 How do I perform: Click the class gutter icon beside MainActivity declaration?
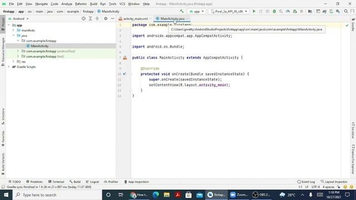(x=125, y=58)
